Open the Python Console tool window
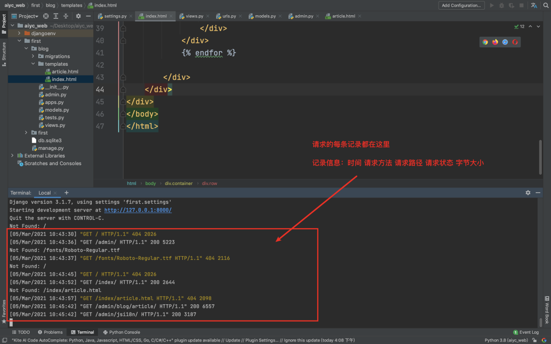This screenshot has height=344, width=551. tap(121, 332)
